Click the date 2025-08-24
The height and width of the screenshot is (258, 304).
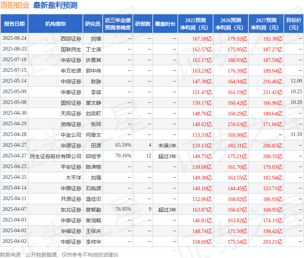click(x=14, y=38)
